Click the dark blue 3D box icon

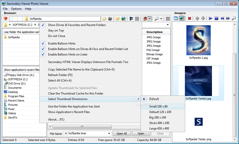[131, 19]
